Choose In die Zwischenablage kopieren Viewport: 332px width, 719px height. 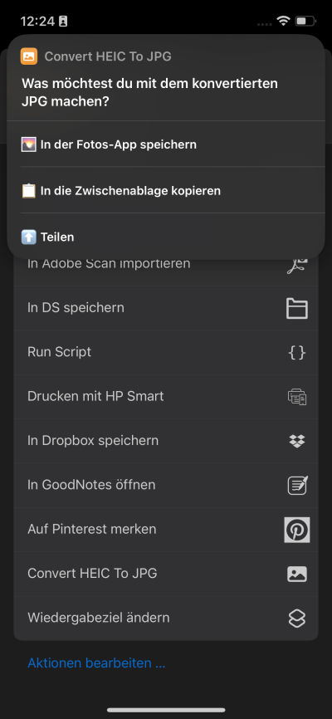166,190
